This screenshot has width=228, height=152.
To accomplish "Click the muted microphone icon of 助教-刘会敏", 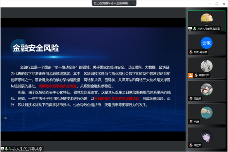I will click(191, 52).
